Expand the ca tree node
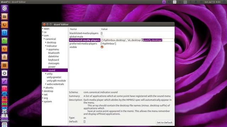This screenshot has width=227, height=127. [43, 32]
